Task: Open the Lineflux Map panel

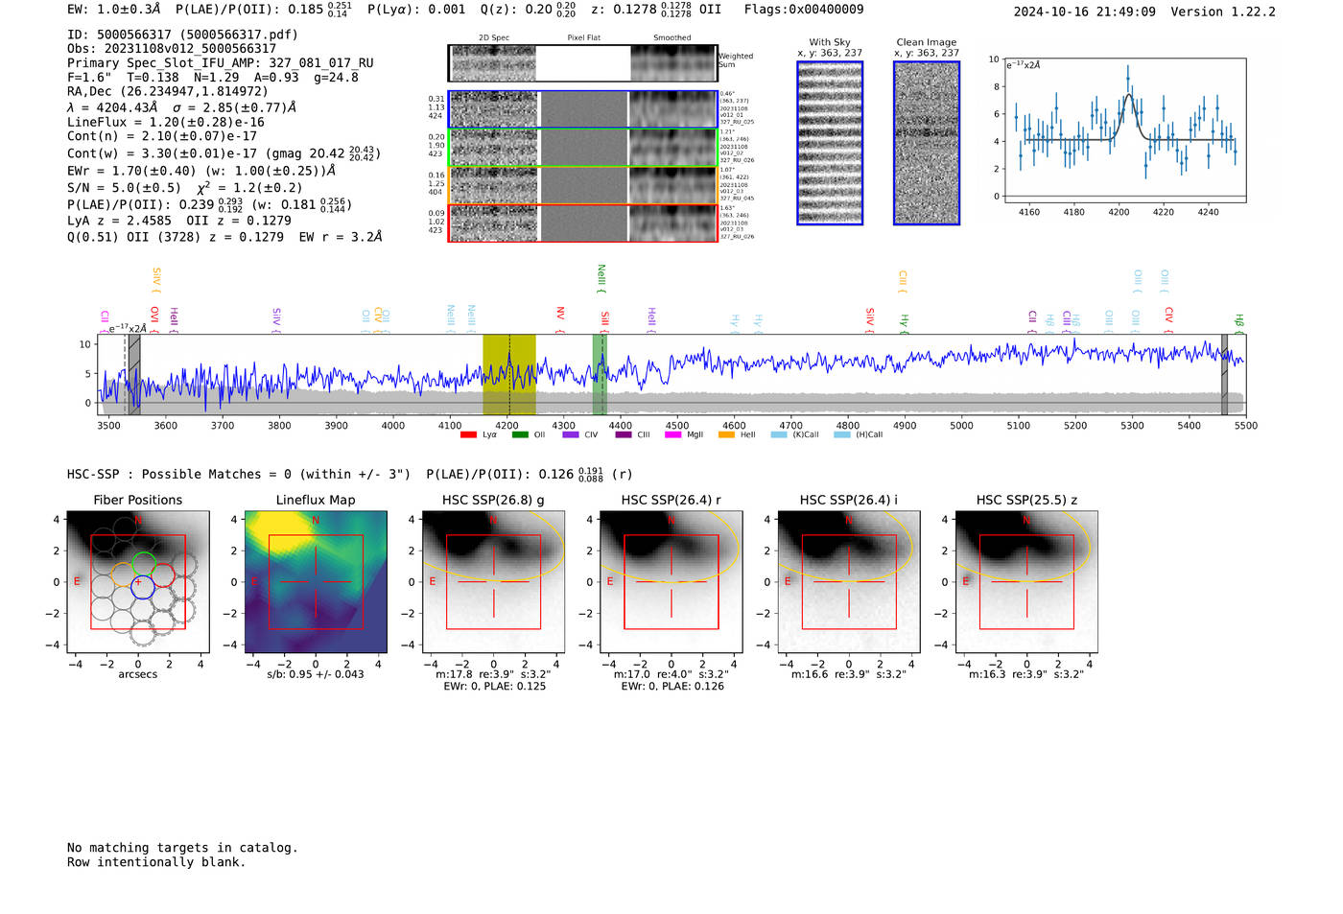Action: coord(316,582)
